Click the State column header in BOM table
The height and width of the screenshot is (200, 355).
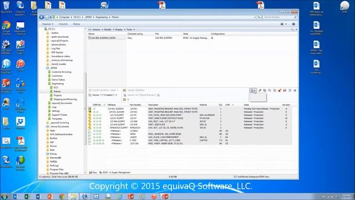[246, 105]
